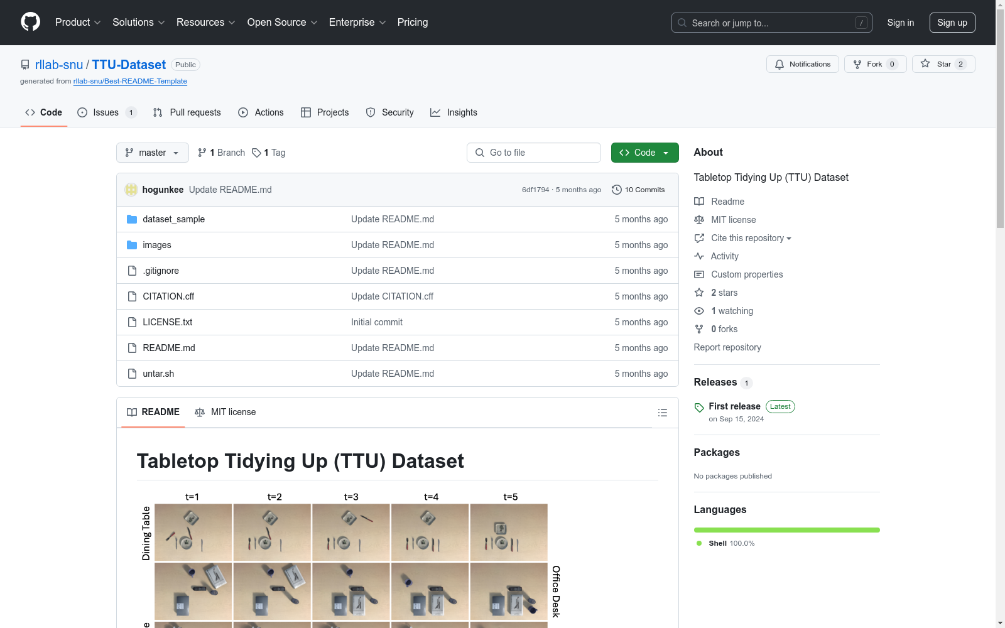
Task: Open the Packages heading link
Action: pos(717,453)
